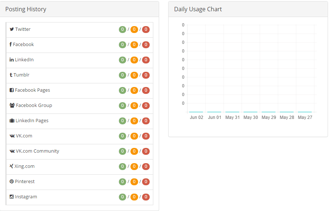Click the Jun 02 axis label
The width and height of the screenshot is (332, 211).
[196, 117]
